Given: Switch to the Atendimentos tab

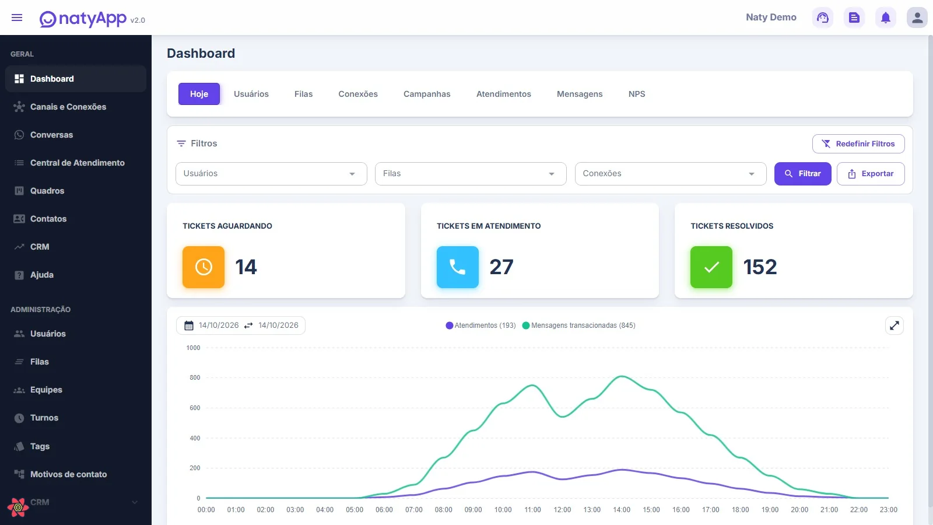Looking at the screenshot, I should [504, 94].
